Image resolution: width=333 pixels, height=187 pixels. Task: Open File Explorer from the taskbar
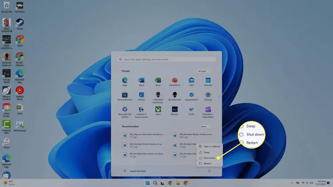178,183
